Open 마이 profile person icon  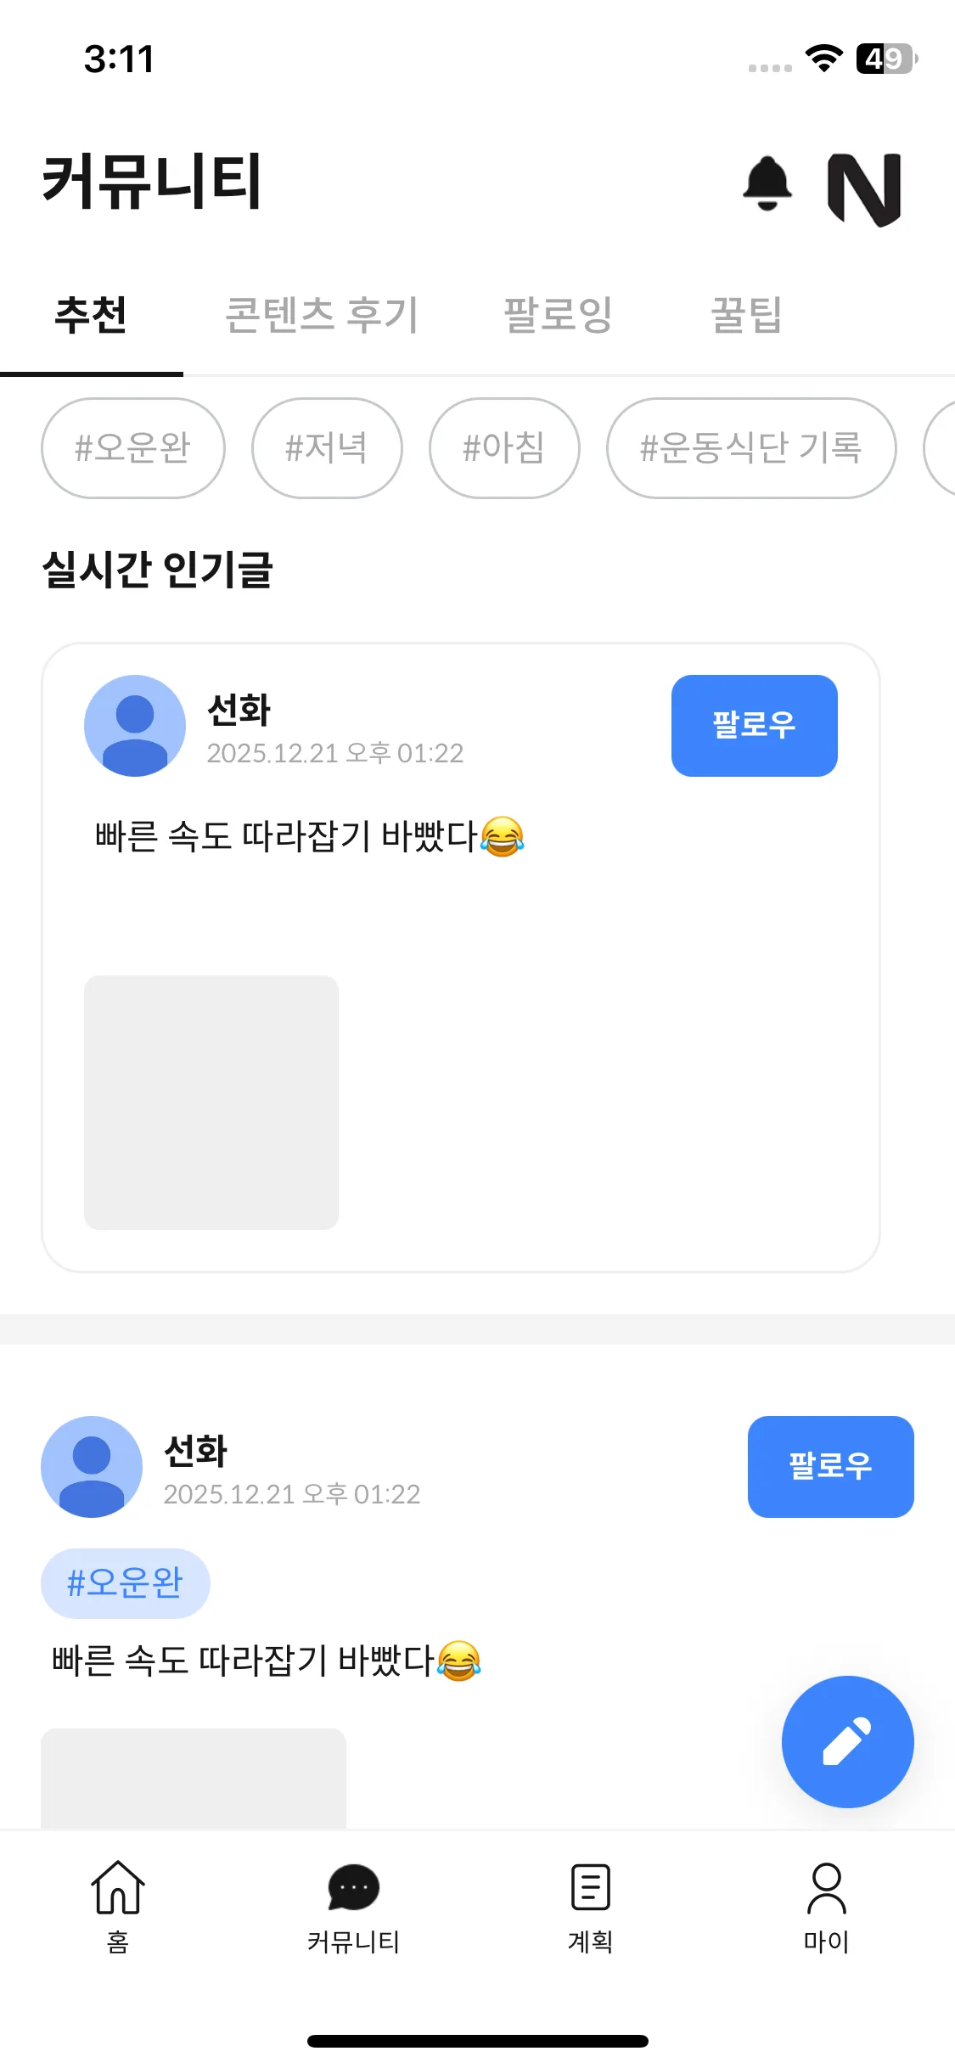click(826, 1888)
